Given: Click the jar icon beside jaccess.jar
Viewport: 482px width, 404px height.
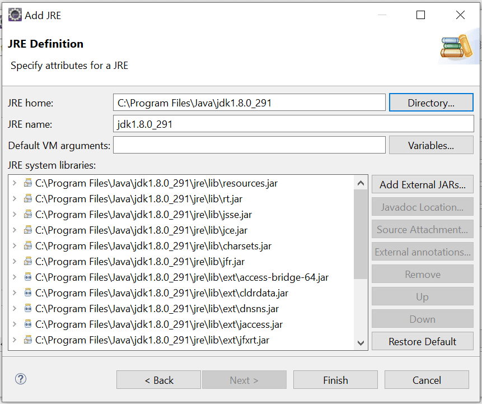Looking at the screenshot, I should [x=28, y=323].
